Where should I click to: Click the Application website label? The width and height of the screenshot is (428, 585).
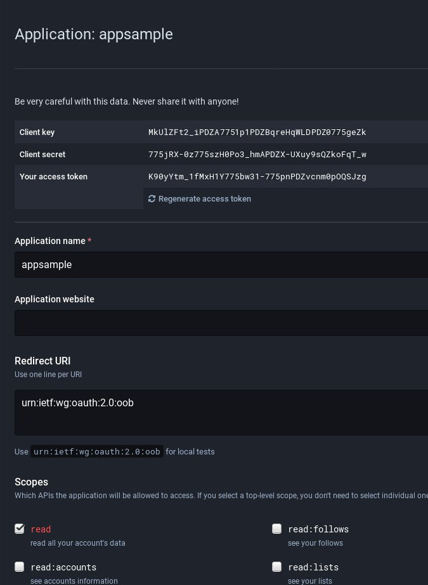point(55,299)
